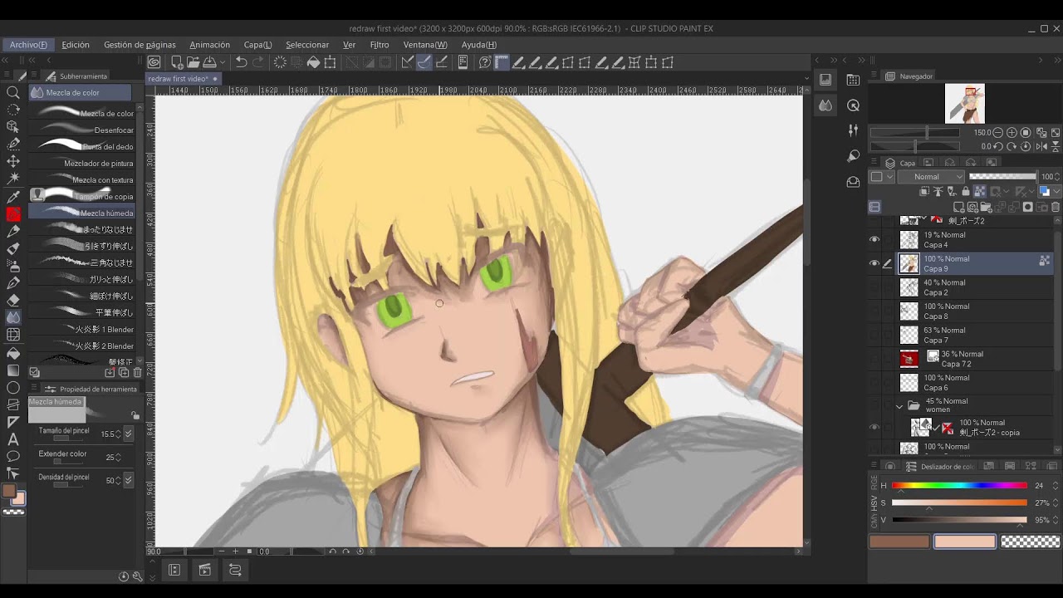Select the Capa 6 layer row
The image size is (1063, 598).
click(x=963, y=383)
